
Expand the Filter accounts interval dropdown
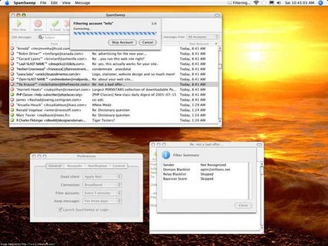tap(102, 192)
